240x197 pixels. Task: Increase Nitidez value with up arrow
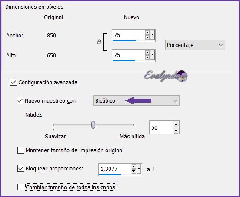coord(176,125)
